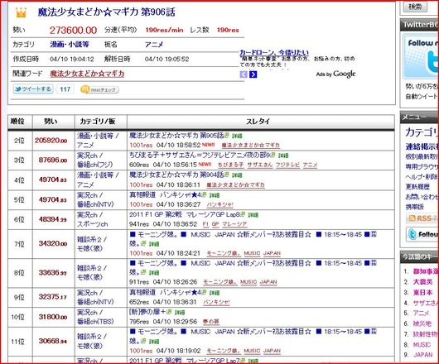Open the 漫画・小説等 category link in header
This screenshot has width=439, height=364.
pos(70,44)
